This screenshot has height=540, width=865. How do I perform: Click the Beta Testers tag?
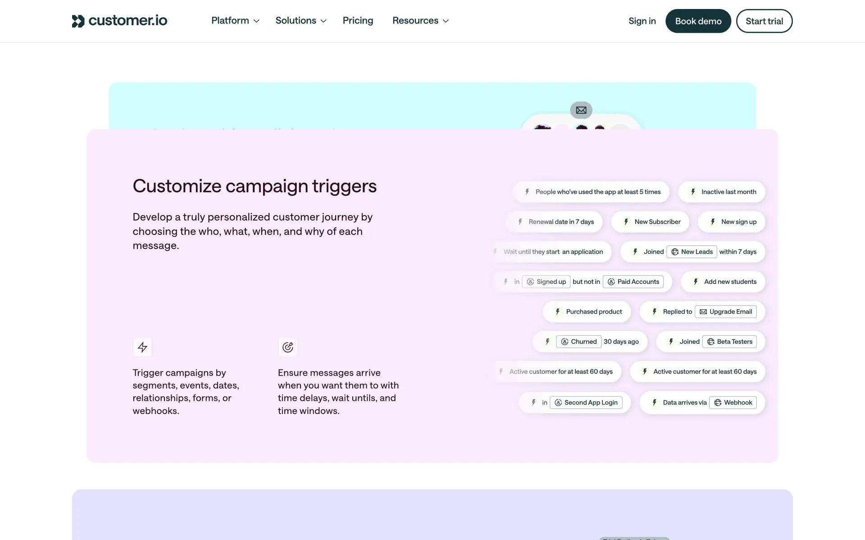729,342
